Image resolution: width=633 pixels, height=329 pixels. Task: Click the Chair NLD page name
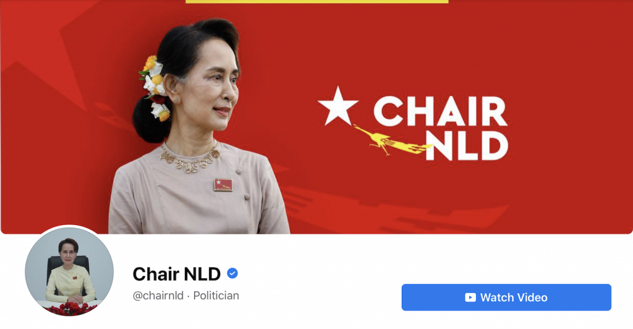(176, 274)
